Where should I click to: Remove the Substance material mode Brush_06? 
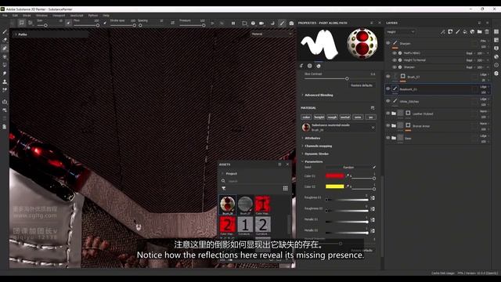tap(373, 128)
